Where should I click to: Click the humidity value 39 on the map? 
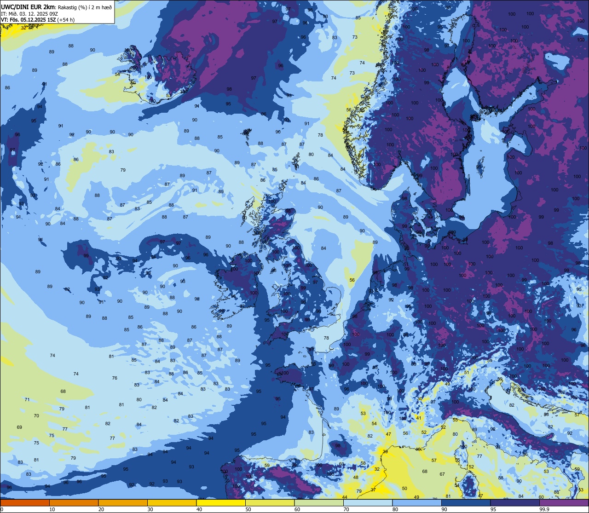(385, 452)
